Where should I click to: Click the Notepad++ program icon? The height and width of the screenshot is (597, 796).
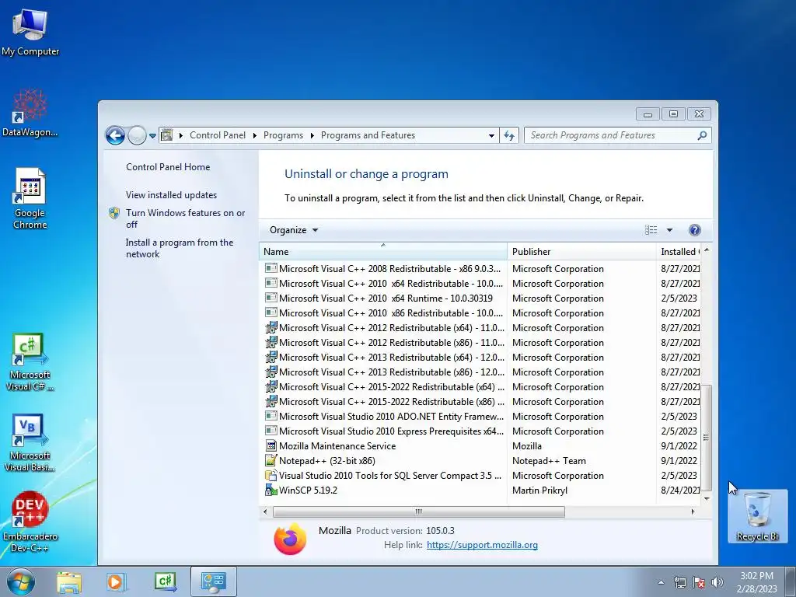(x=271, y=461)
